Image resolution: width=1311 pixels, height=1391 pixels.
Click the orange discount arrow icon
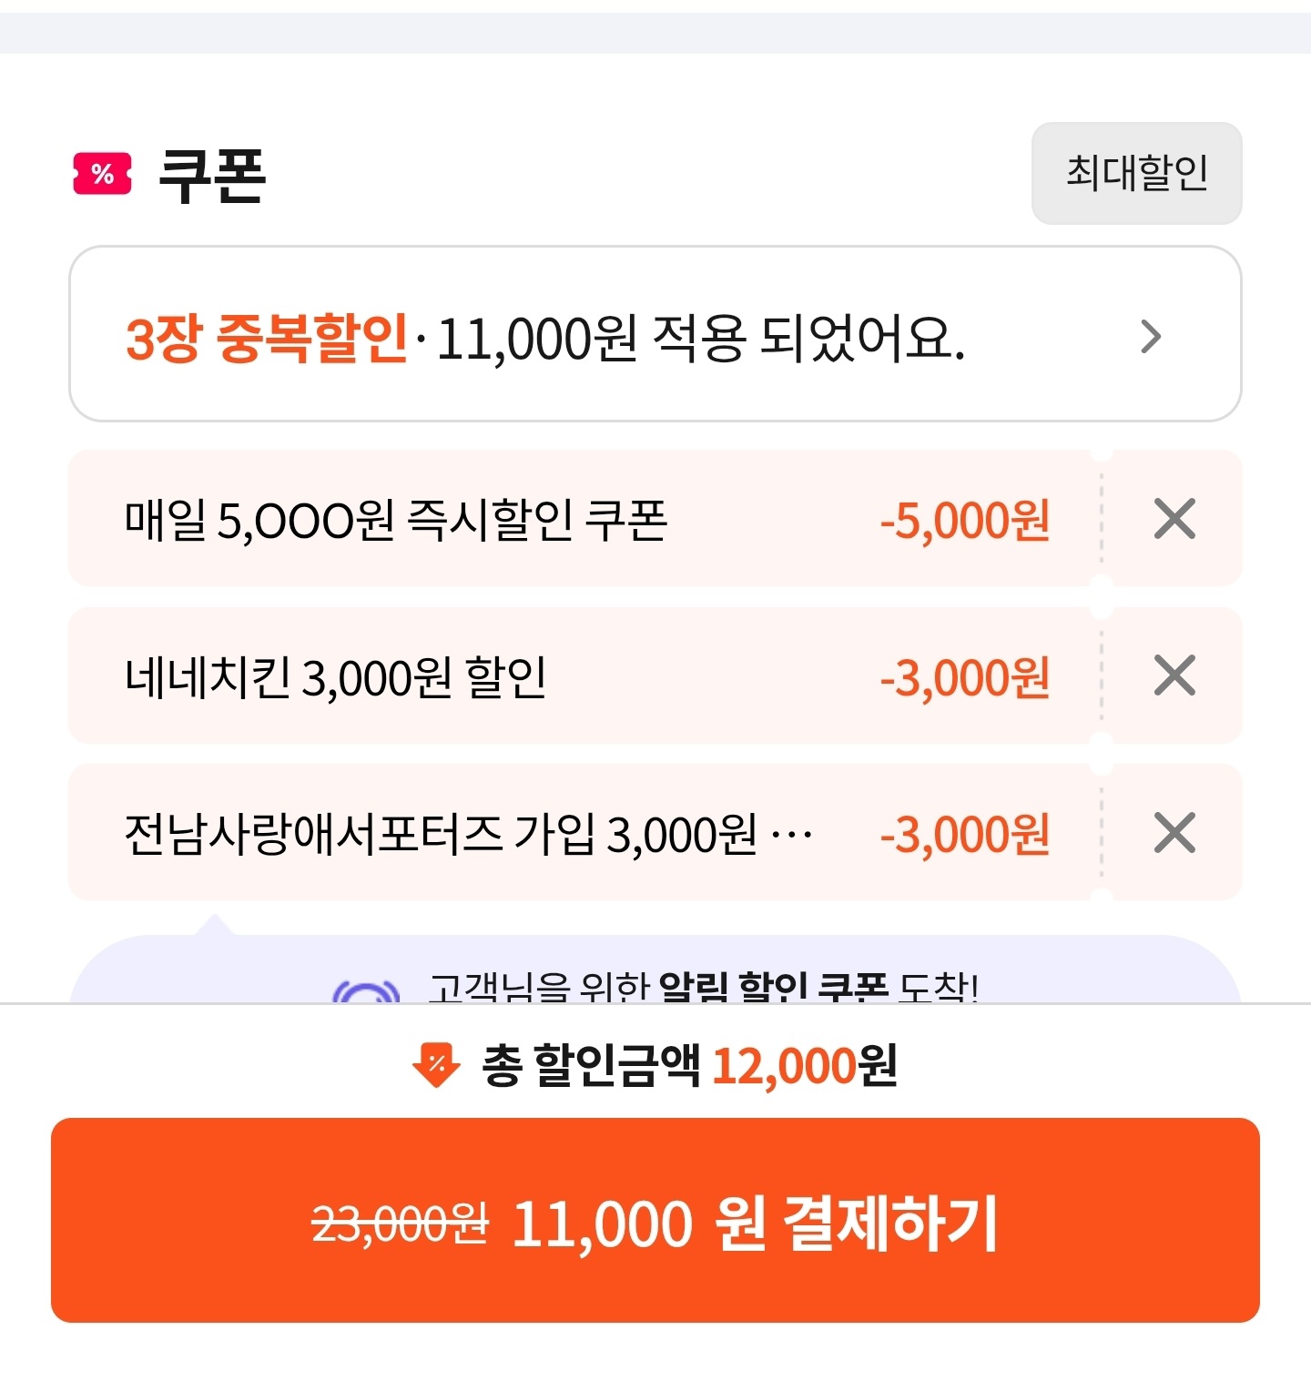tap(436, 1065)
